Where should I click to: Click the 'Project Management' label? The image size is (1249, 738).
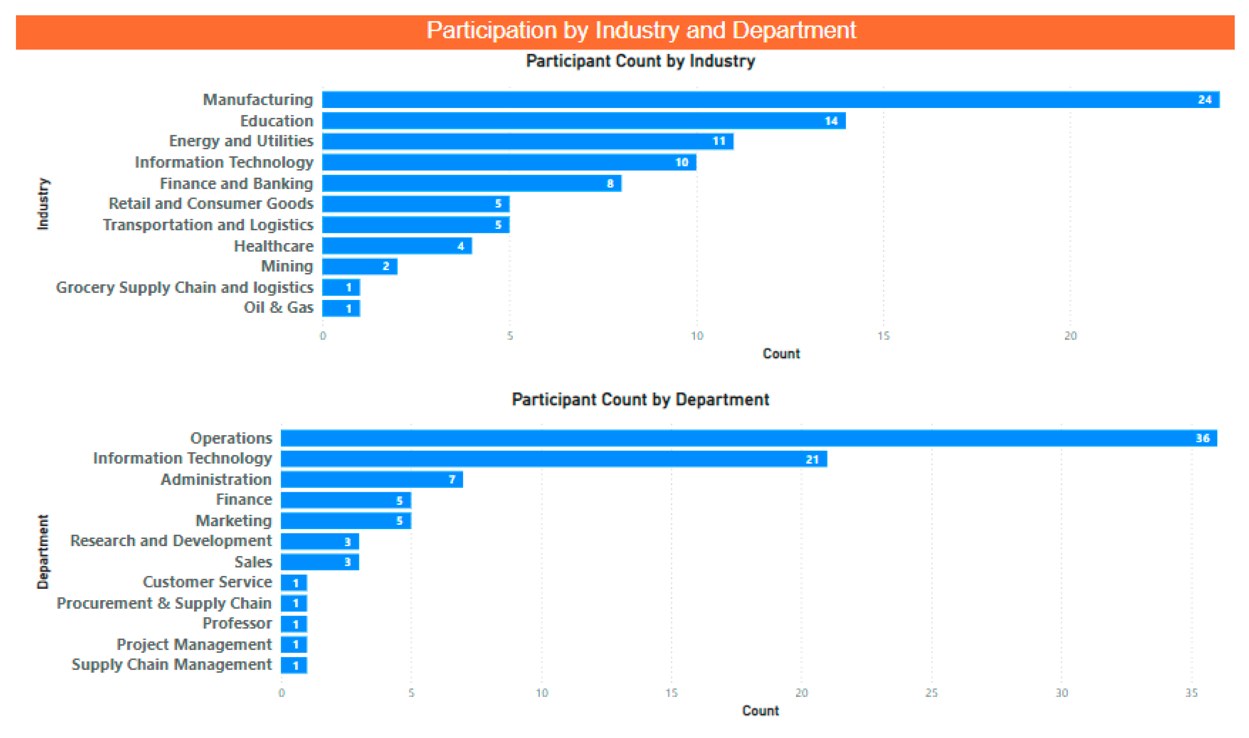click(194, 645)
